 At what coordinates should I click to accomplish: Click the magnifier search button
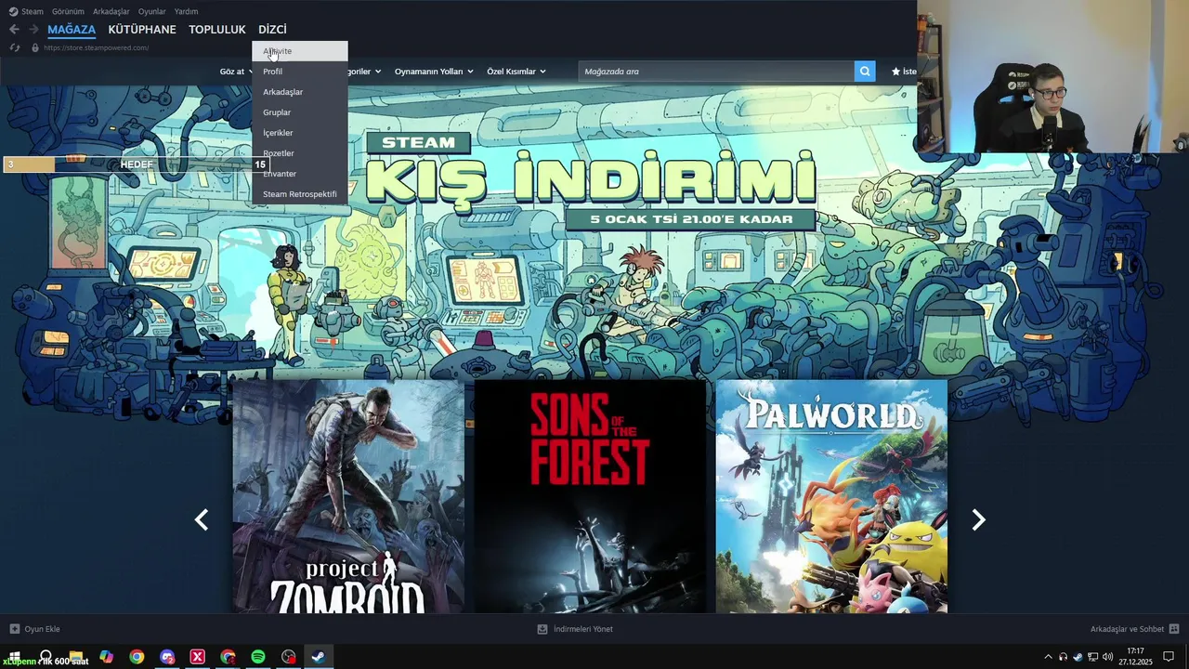point(865,72)
